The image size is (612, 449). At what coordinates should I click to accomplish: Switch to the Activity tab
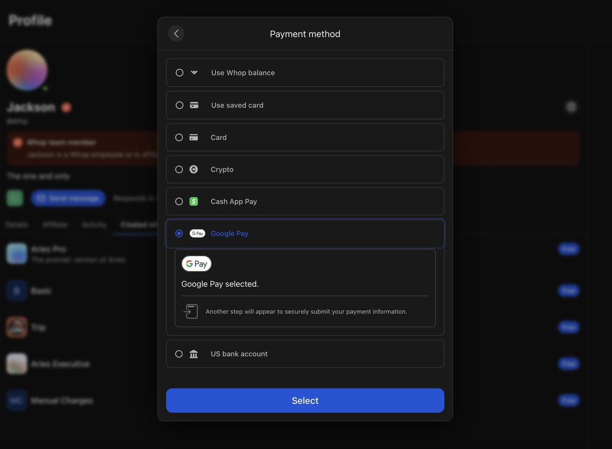pos(94,224)
